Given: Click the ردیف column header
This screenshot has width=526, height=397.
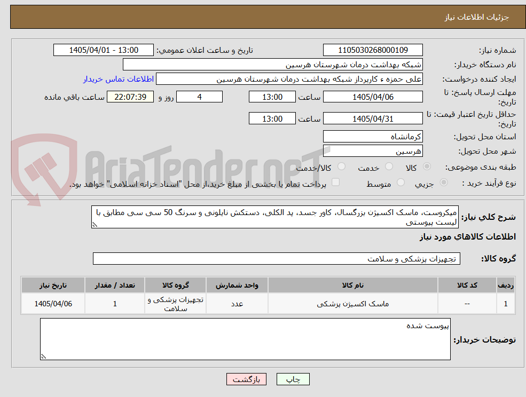Looking at the screenshot, I should pyautogui.click(x=506, y=285).
